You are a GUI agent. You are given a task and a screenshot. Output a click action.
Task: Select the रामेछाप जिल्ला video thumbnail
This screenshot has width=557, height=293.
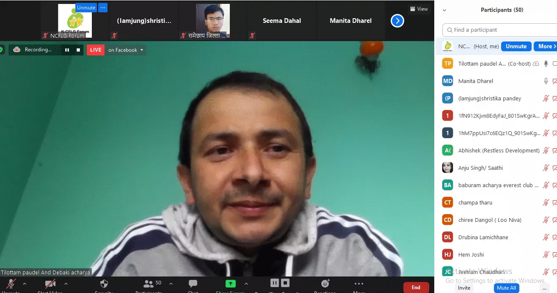(213, 21)
